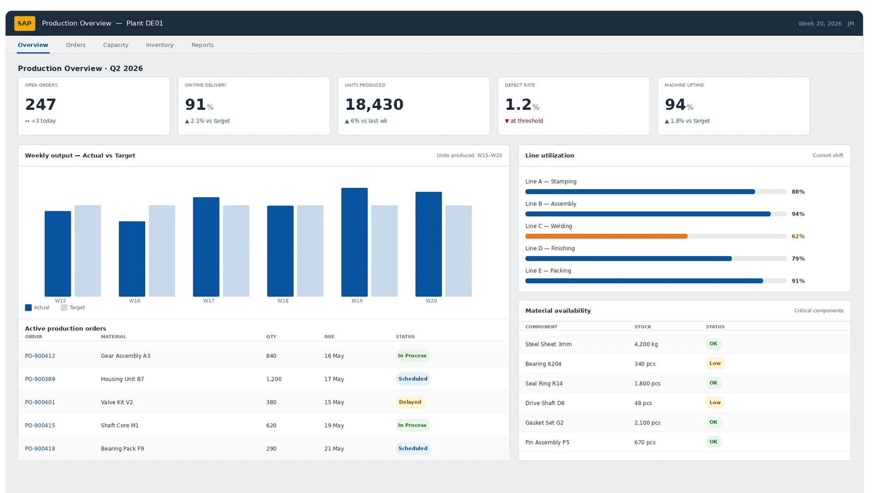Image resolution: width=878 pixels, height=493 pixels.
Task: Click the 'Gear Assembly A3' material cell
Action: coord(125,356)
